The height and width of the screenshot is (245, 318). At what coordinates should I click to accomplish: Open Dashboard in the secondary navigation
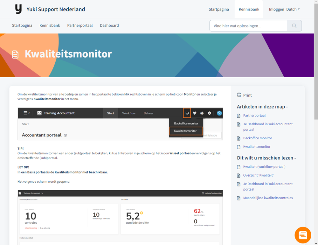tap(109, 25)
